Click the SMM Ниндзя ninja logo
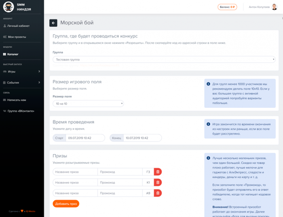This screenshot has width=283, height=217. (8, 7)
